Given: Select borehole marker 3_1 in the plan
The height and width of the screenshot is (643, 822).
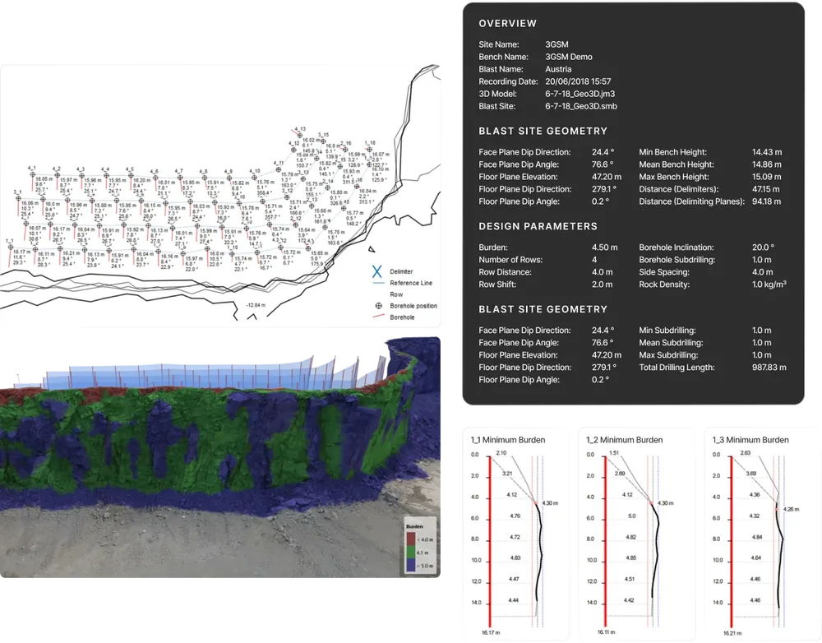Looking at the screenshot, I should [18, 199].
